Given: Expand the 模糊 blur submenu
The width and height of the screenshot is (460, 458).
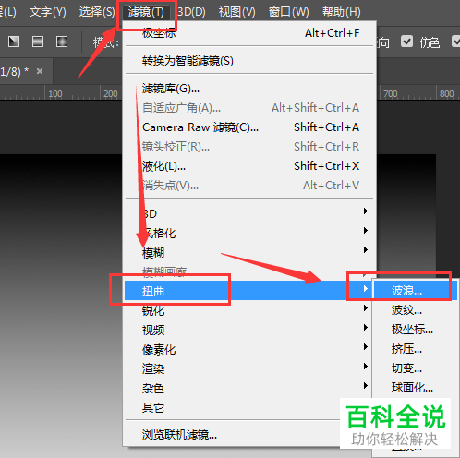Looking at the screenshot, I should coord(249,252).
